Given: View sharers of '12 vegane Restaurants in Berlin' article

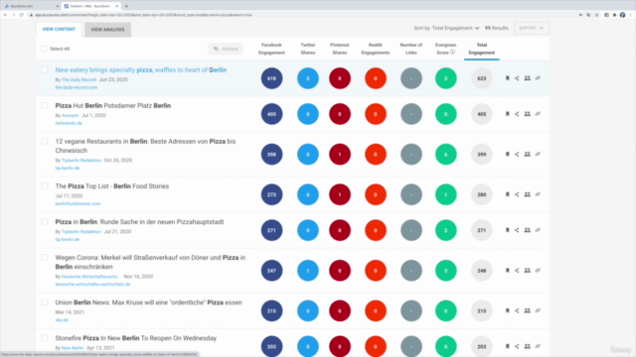Looking at the screenshot, I should pos(528,155).
